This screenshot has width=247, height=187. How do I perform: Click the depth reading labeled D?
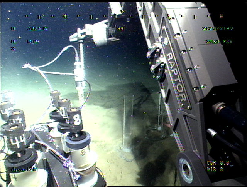click(37, 28)
